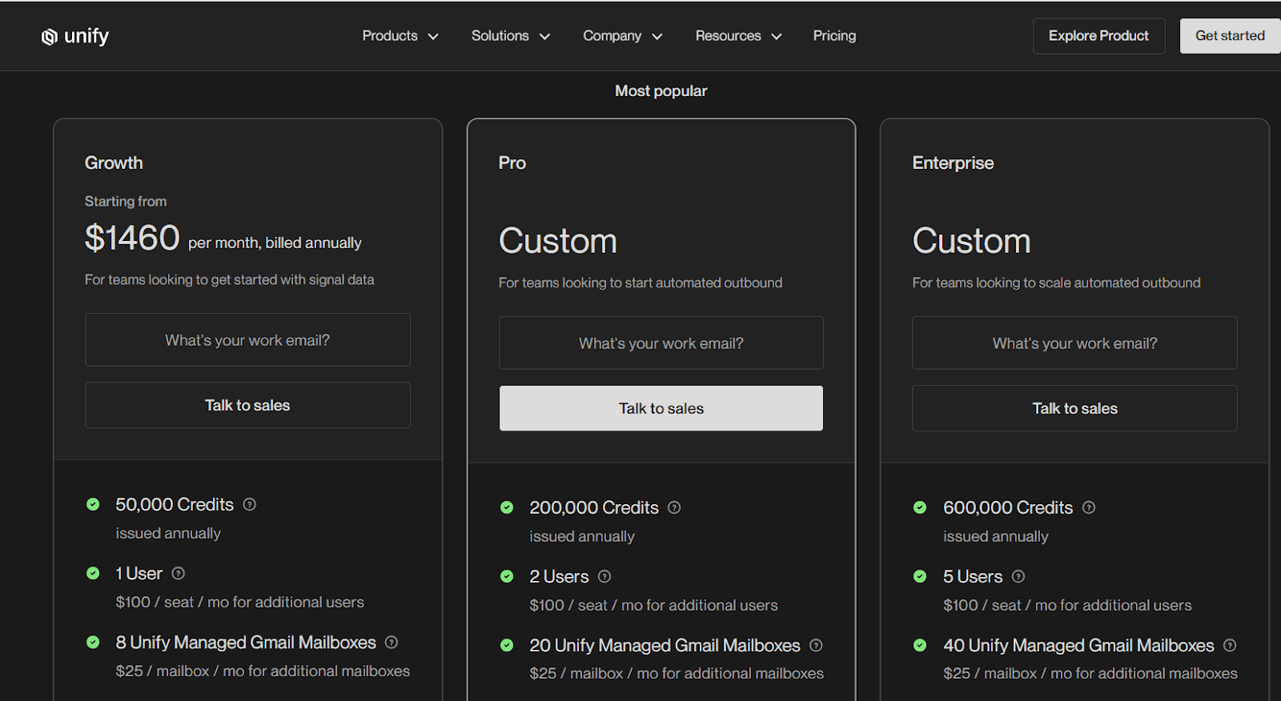The height and width of the screenshot is (701, 1281).
Task: Click the Explore Product button
Action: point(1098,36)
